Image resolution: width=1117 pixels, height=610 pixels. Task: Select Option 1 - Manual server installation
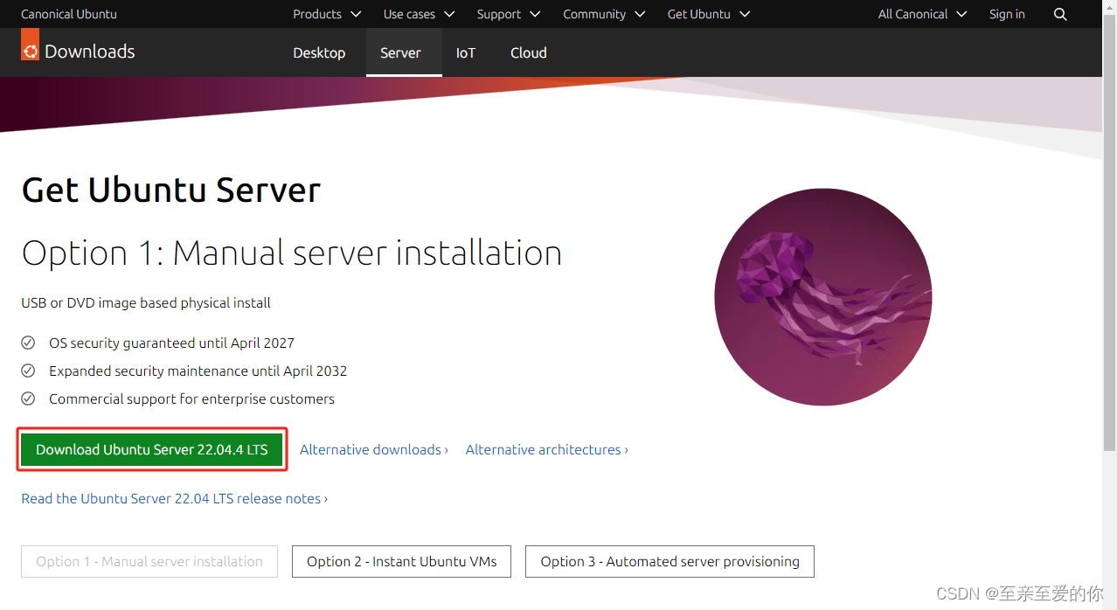pos(149,562)
